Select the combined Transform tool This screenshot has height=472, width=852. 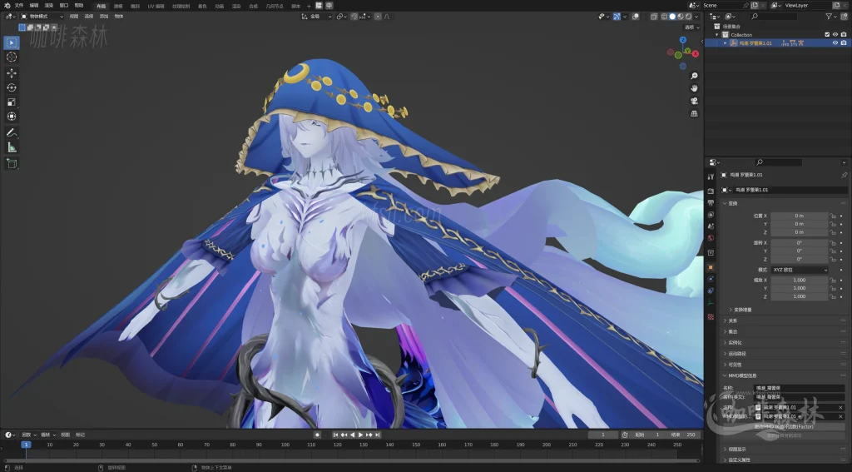pos(12,117)
